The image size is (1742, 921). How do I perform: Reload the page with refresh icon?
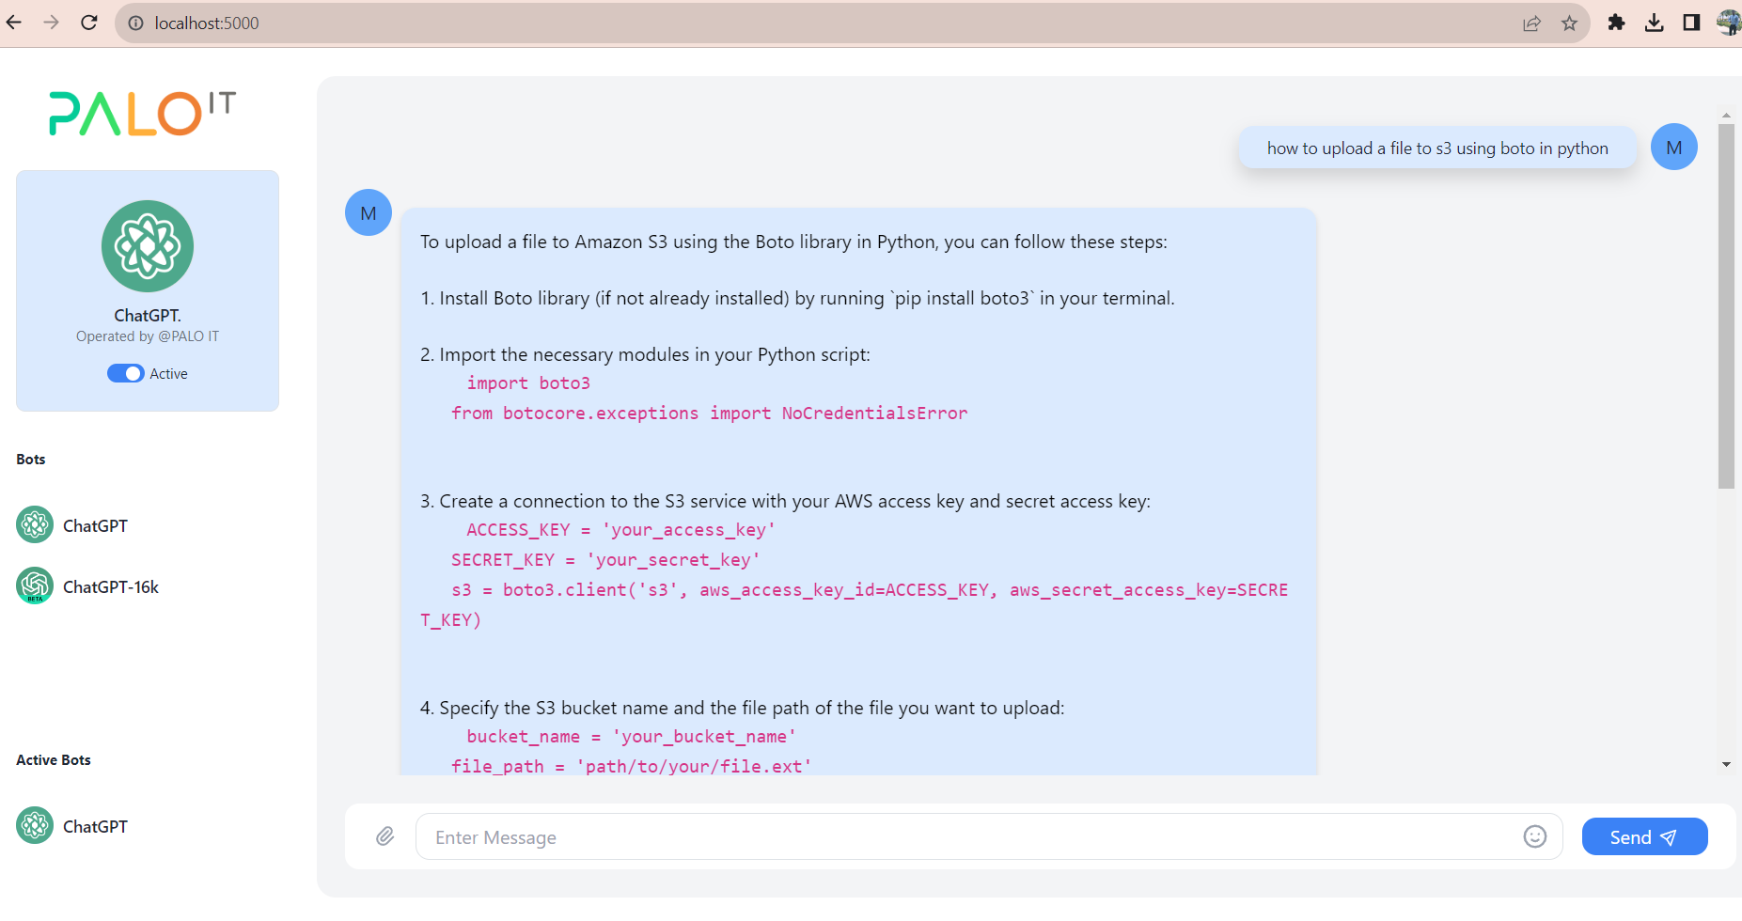pos(89,23)
